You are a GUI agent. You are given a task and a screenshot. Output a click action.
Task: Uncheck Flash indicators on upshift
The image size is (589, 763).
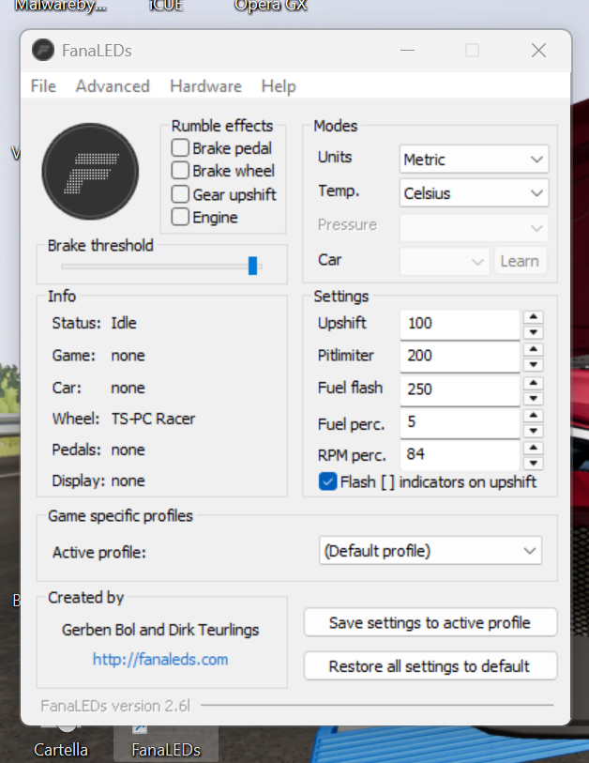[x=327, y=481]
